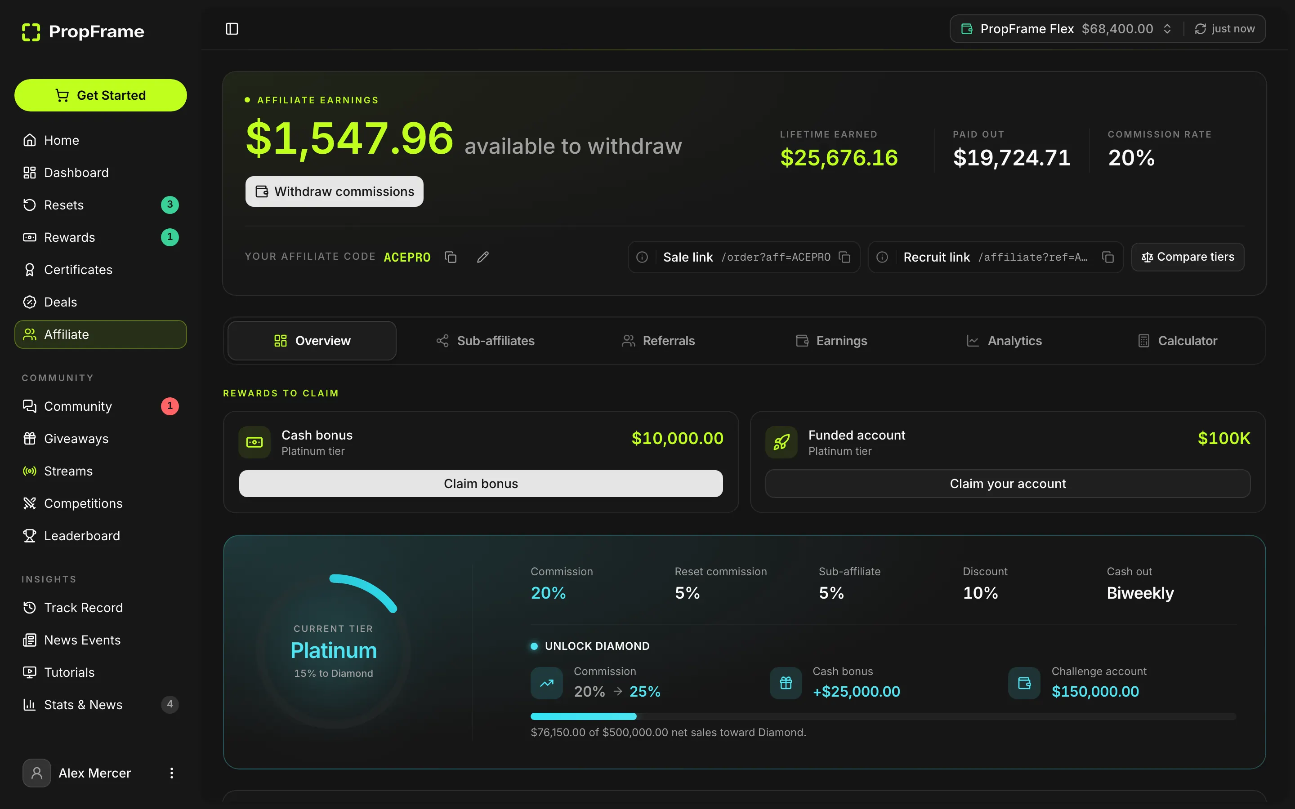Viewport: 1295px width, 809px height.
Task: Open Alex Mercer's options menu
Action: click(171, 773)
